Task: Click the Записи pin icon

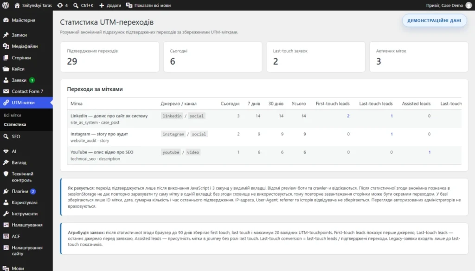Action: click(6, 35)
